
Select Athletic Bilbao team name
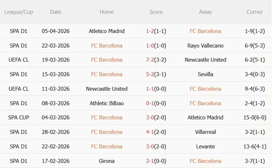click(107, 104)
